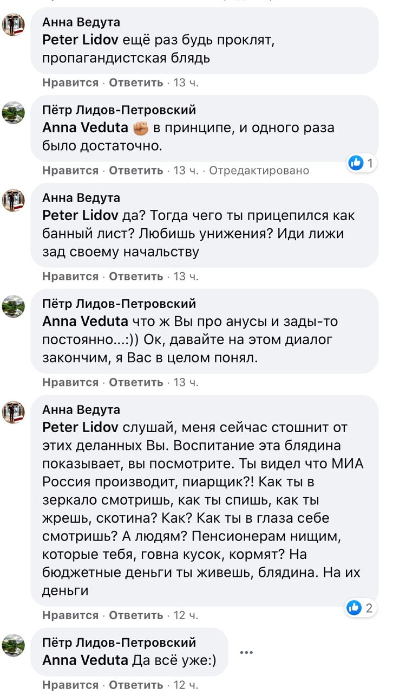Viewport: 393px width, 694px height.
Task: Click the avatar beside the 'слушай, меня сейчас' comment
Action: (14, 412)
